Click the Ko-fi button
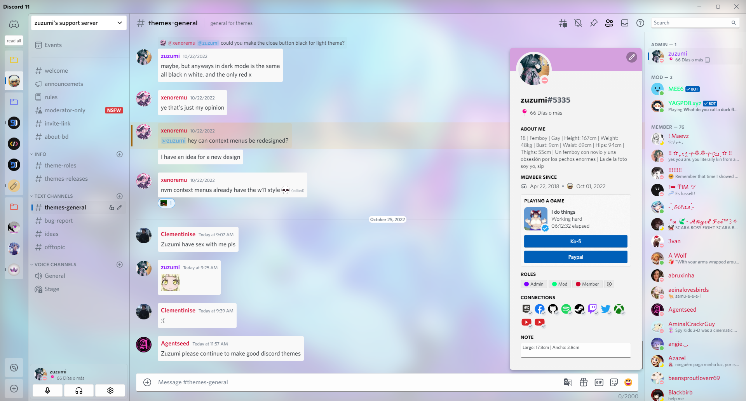 (575, 241)
